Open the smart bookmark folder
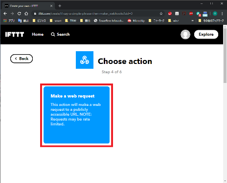The image size is (227, 183). pos(56,20)
